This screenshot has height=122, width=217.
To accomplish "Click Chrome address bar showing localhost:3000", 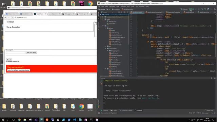I will point(55,18).
